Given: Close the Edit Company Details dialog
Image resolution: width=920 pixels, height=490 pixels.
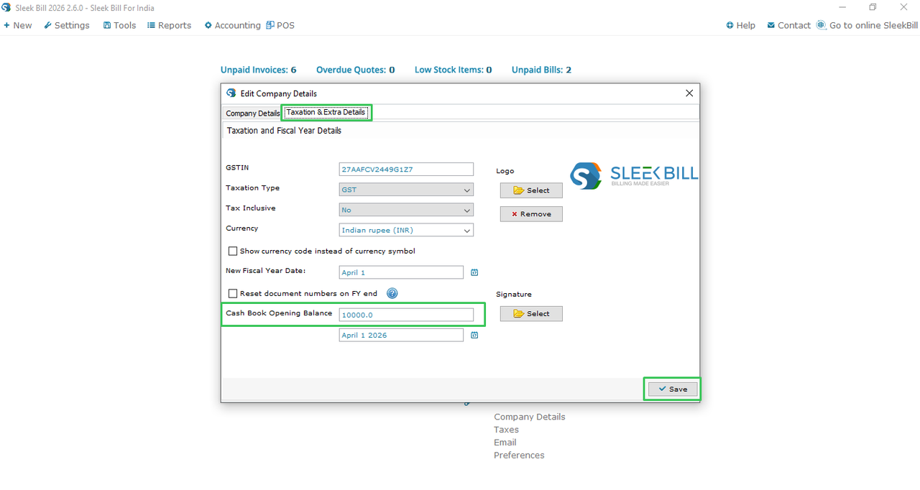Looking at the screenshot, I should tap(689, 93).
